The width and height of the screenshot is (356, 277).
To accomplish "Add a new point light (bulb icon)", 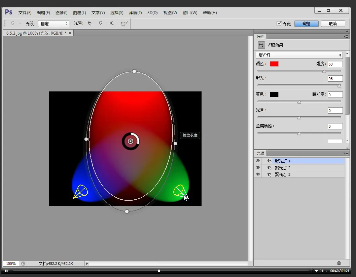I will pyautogui.click(x=100, y=24).
